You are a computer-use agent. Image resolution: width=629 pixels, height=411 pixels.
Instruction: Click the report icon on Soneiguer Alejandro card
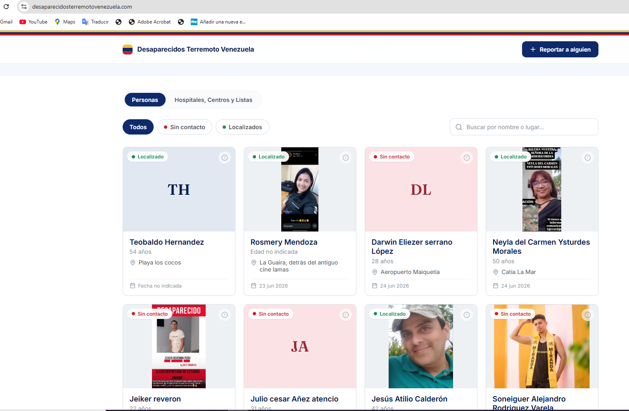[588, 315]
